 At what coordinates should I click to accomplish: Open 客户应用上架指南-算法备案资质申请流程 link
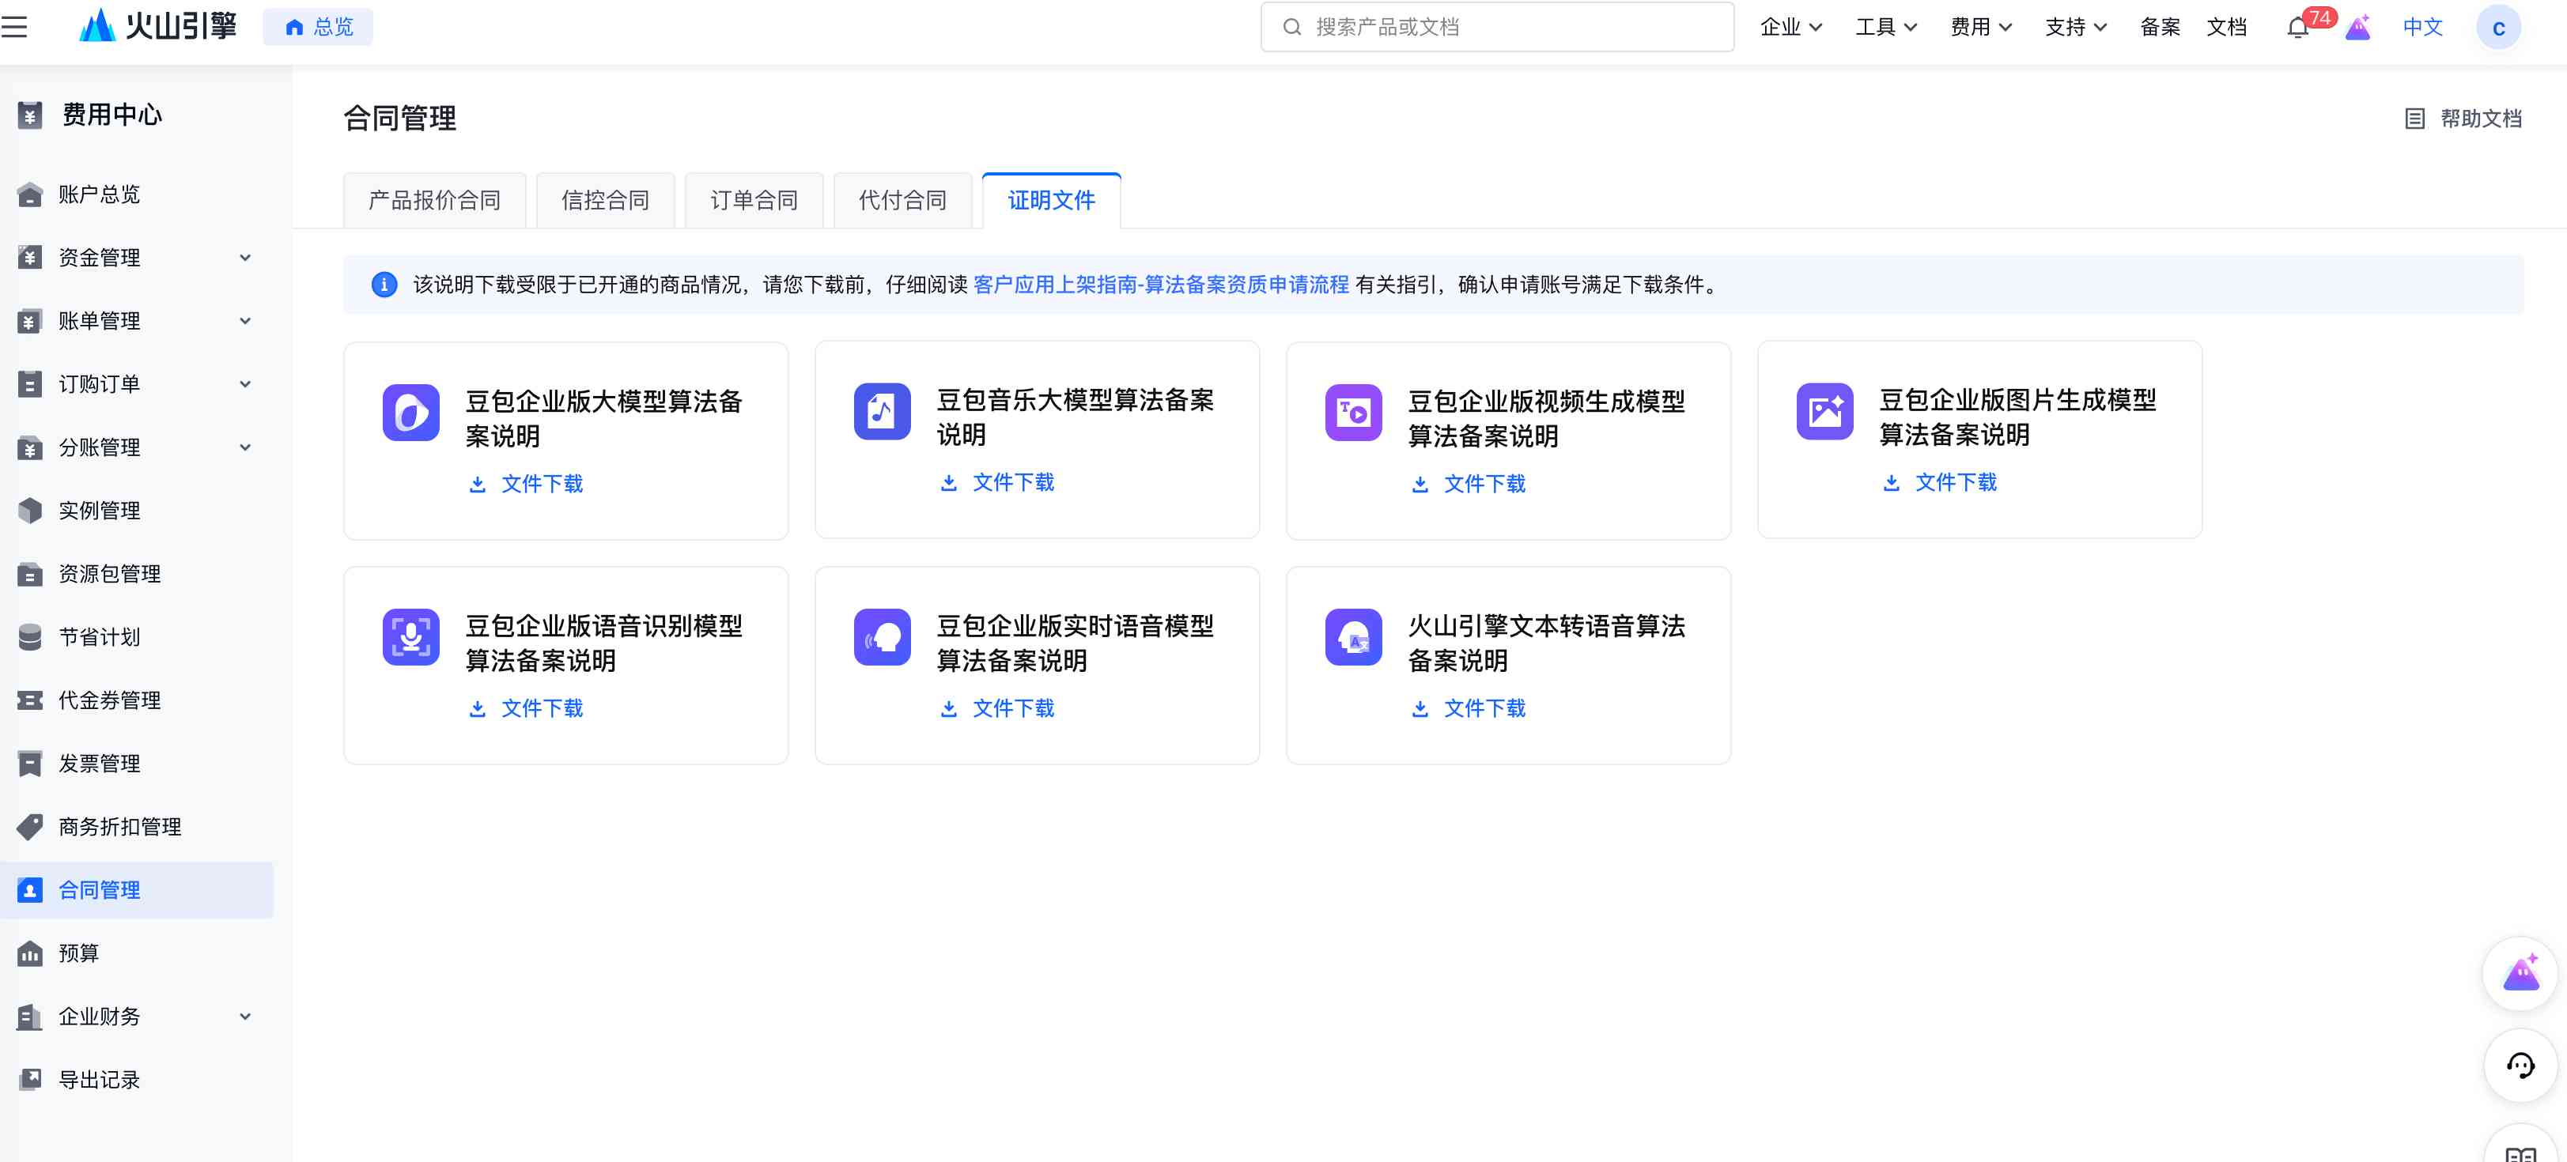coord(1161,285)
